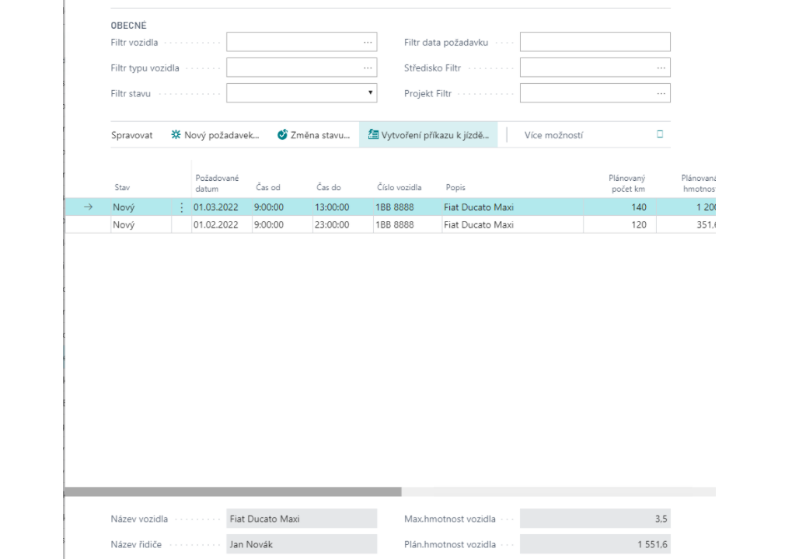Screen dimensions: 792x559
Task: Open lookup dots for Filtr typu vozidla
Action: tap(368, 68)
